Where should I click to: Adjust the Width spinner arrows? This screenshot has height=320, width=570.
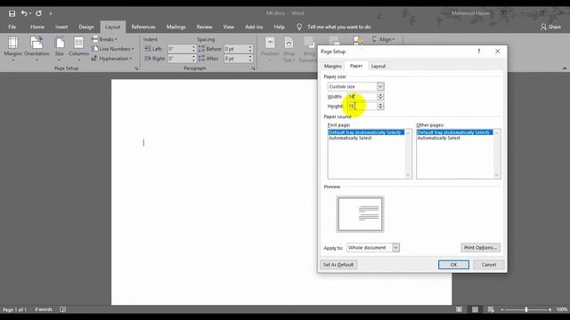pos(380,97)
